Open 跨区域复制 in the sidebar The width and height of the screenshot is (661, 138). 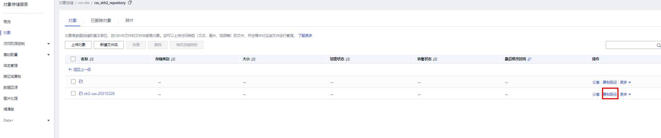[12, 77]
